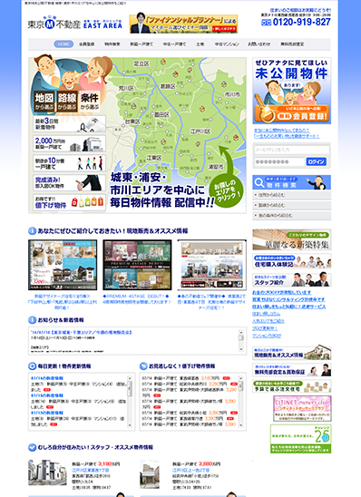Open 無料売却査定＆買取保証 sidebar banner
This screenshot has height=497, width=361.
tap(291, 370)
